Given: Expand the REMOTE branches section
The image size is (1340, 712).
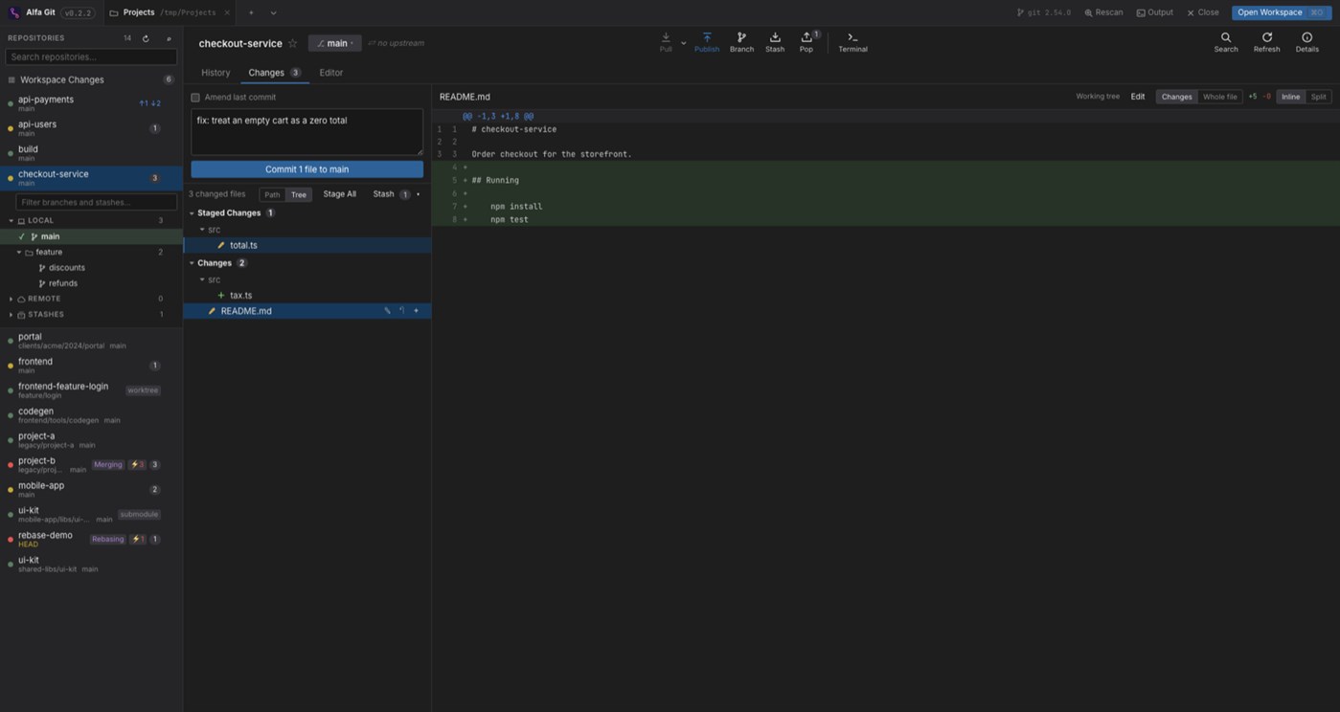Looking at the screenshot, I should [x=11, y=299].
